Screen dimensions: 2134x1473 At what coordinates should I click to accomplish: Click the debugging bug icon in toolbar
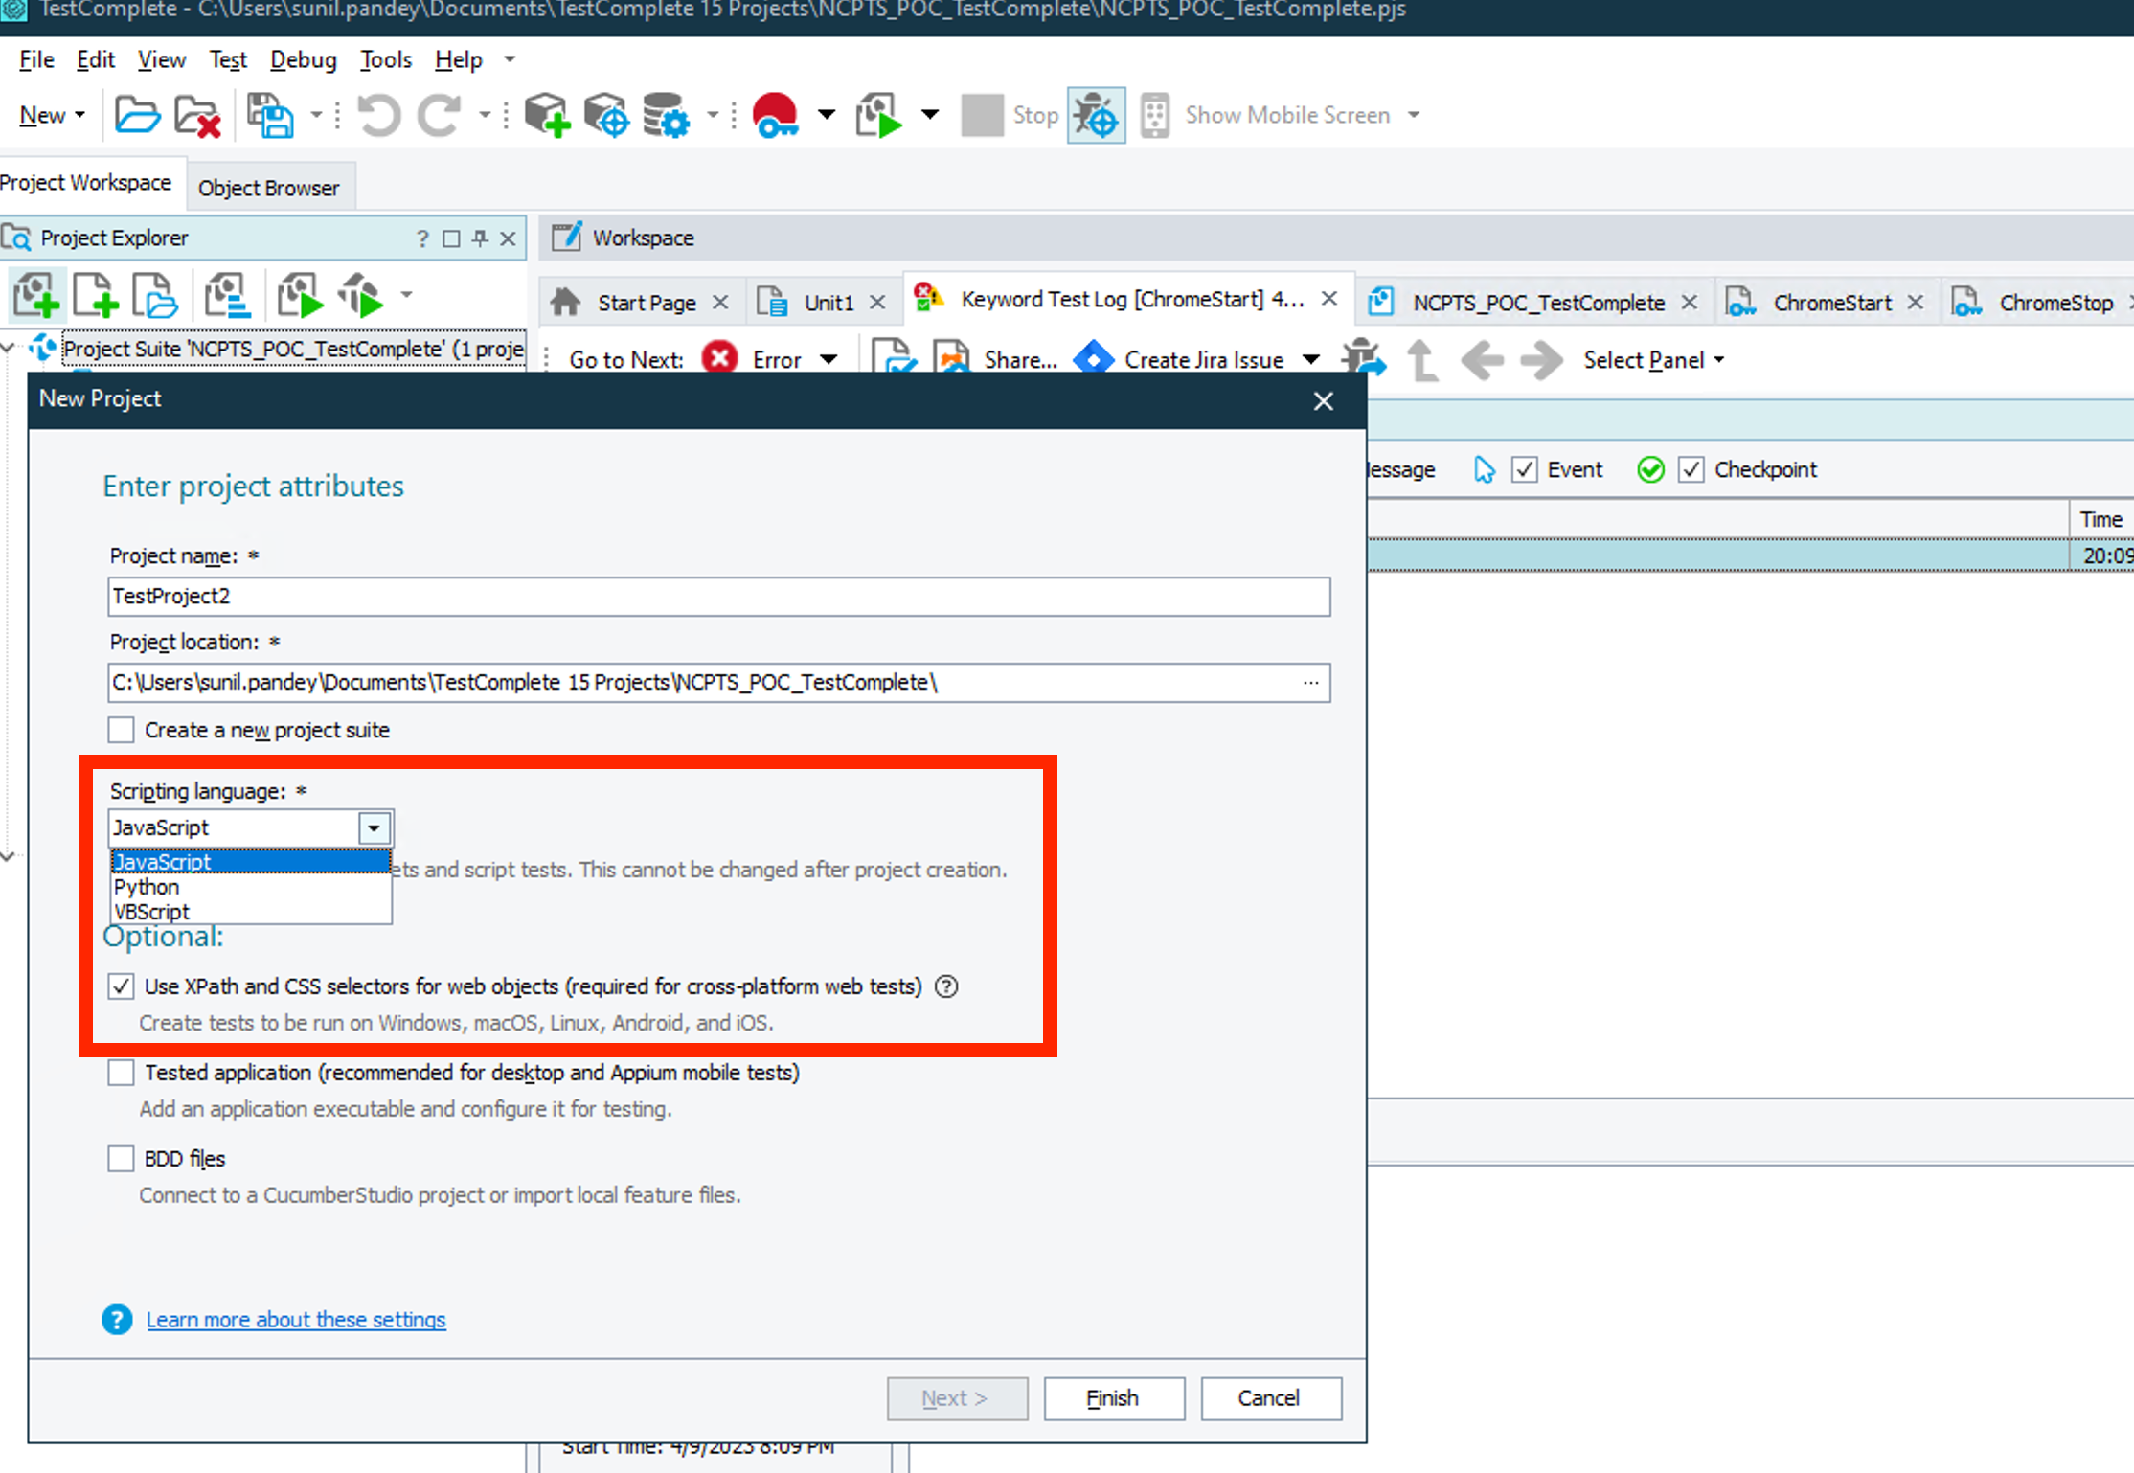click(x=1096, y=115)
